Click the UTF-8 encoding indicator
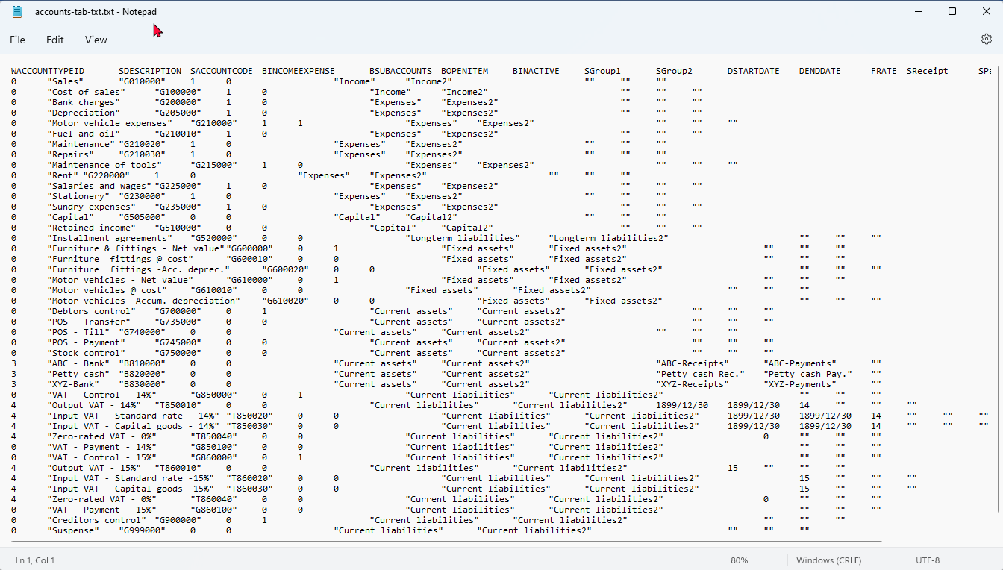 [x=927, y=560]
